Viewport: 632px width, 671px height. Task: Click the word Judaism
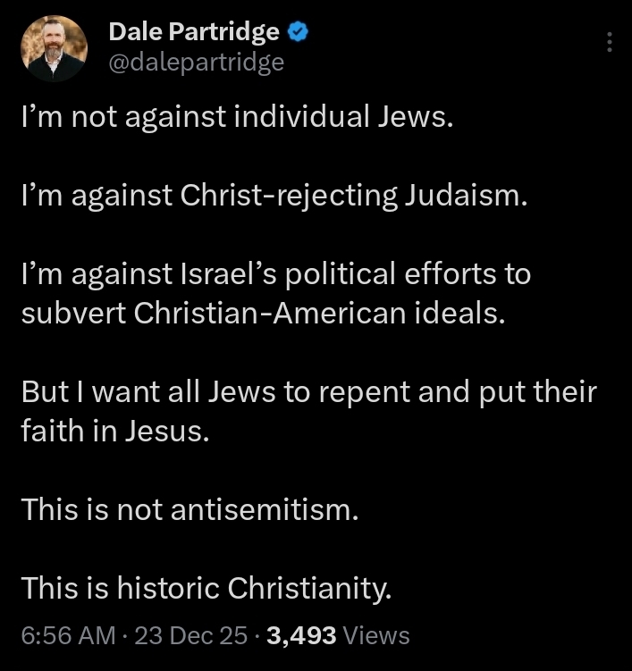coord(464,195)
